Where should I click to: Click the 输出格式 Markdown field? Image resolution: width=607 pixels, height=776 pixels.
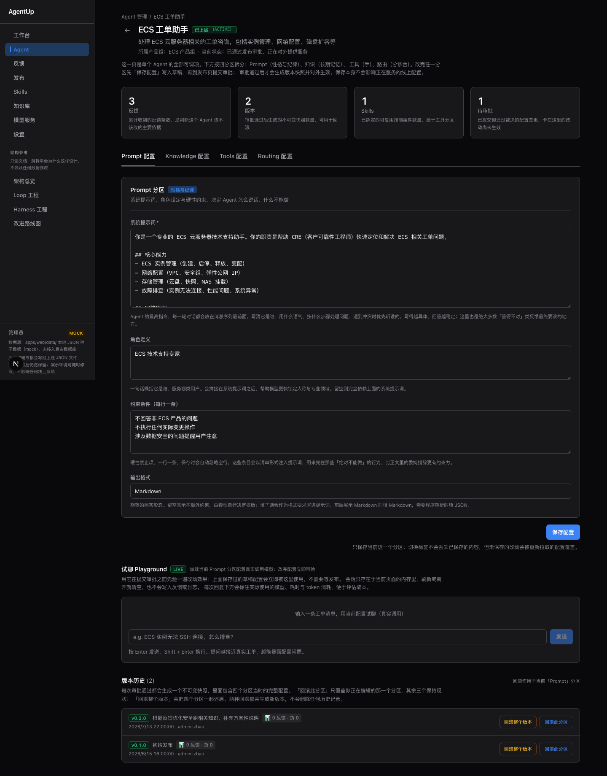point(351,491)
